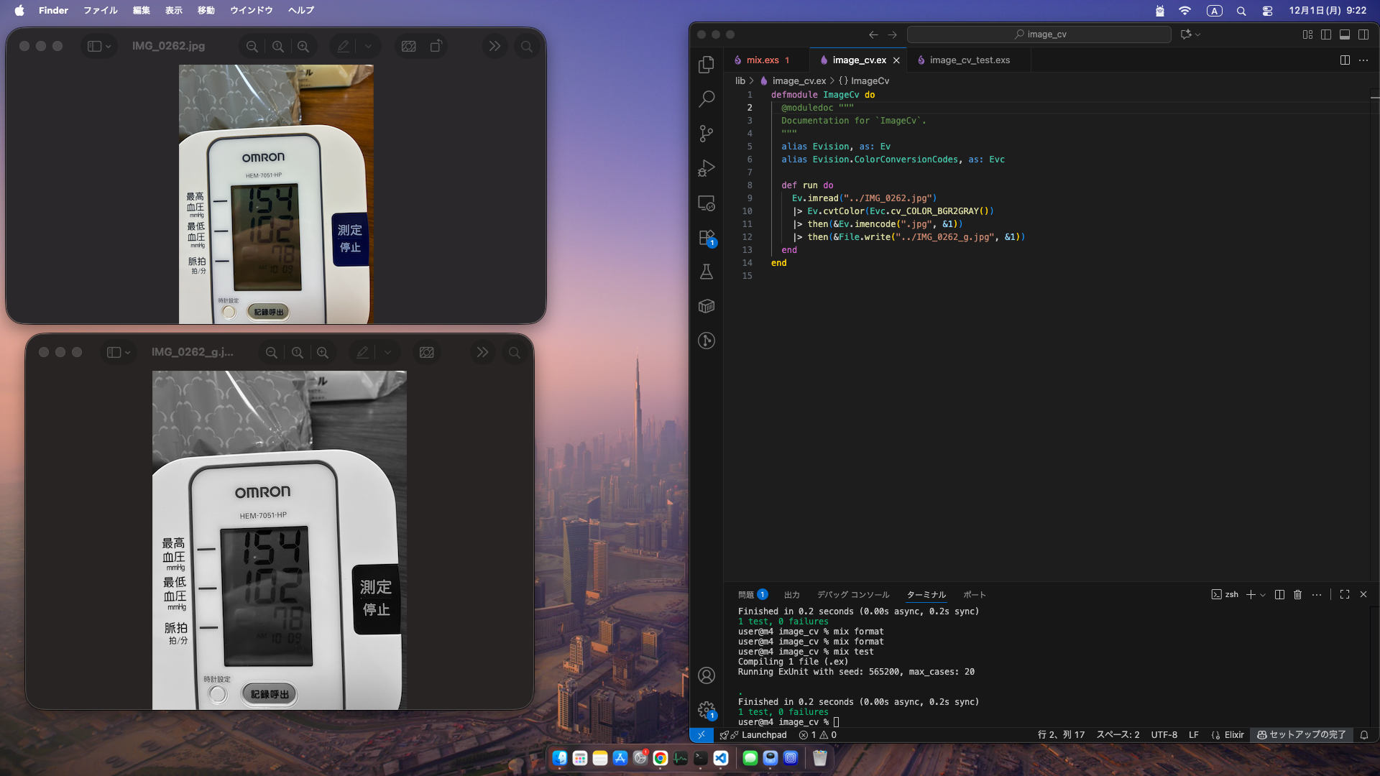Toggle the bottom panel layout button

[1344, 34]
